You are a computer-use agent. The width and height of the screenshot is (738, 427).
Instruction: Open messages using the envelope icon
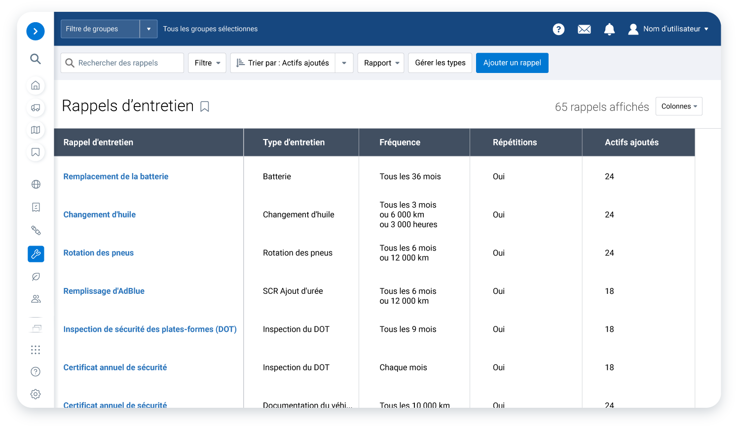pos(584,29)
